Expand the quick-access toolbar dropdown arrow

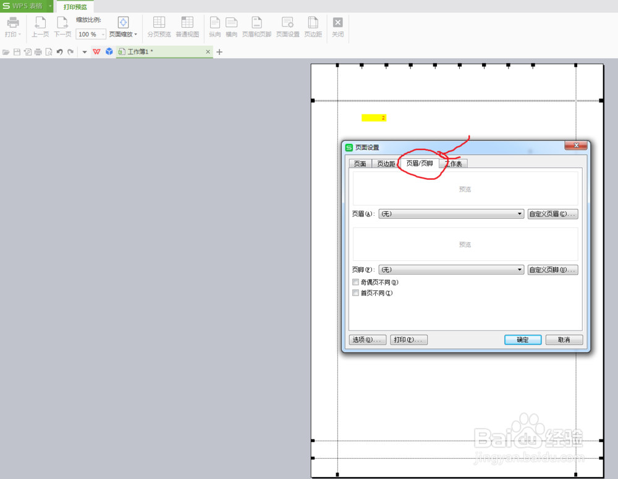click(x=84, y=52)
